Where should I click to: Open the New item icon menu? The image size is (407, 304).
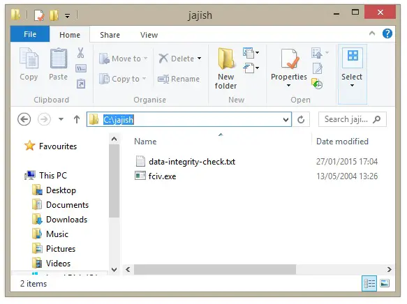click(x=251, y=53)
